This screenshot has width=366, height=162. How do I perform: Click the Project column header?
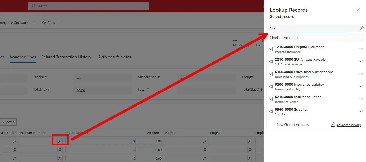(215, 133)
